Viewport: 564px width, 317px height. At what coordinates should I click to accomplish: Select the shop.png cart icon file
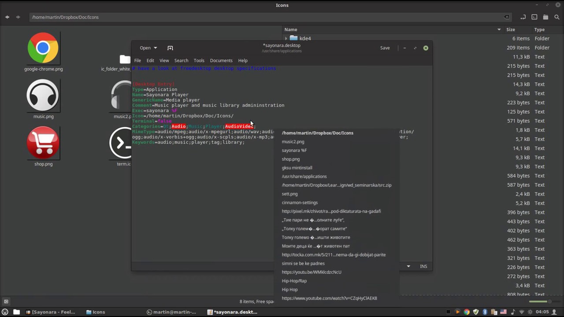click(x=43, y=143)
